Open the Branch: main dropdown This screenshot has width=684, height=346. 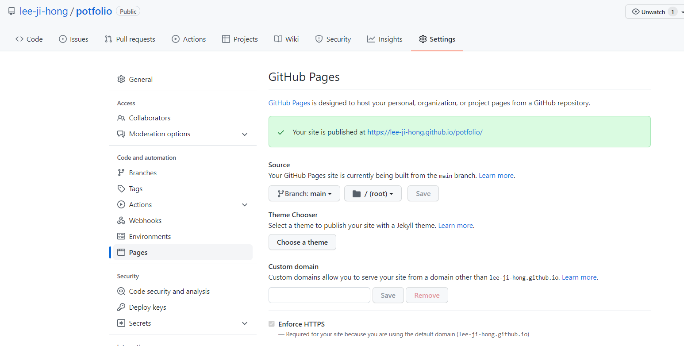pos(304,193)
